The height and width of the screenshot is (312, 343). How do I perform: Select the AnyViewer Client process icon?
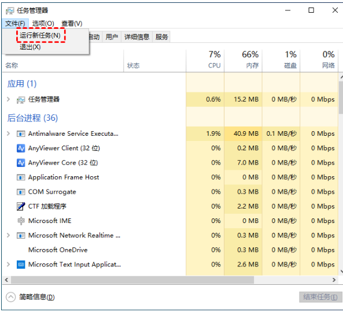(21, 148)
